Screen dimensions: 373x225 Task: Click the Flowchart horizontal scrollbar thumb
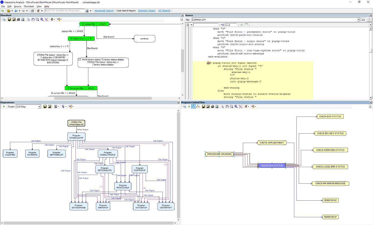click(x=103, y=98)
